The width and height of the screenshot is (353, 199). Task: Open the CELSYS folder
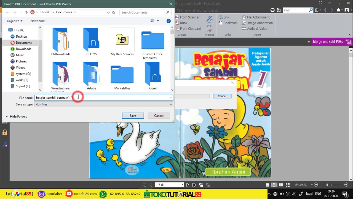coord(92,42)
